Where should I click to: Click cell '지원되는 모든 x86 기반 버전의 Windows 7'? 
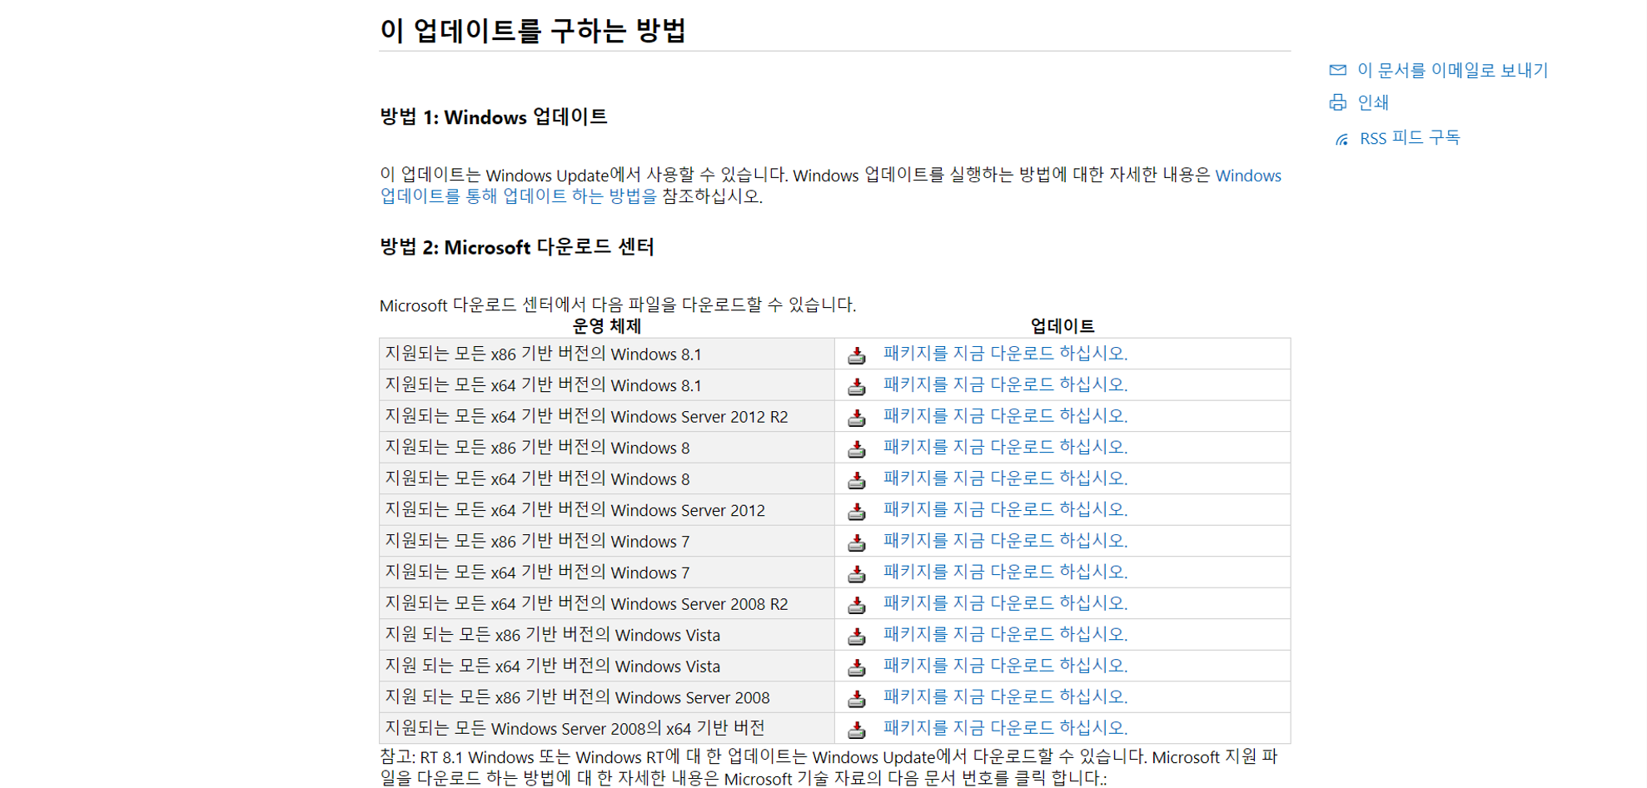[607, 541]
